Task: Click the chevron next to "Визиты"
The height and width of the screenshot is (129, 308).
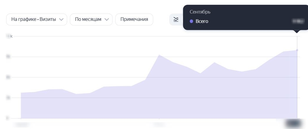Action: 61,19
